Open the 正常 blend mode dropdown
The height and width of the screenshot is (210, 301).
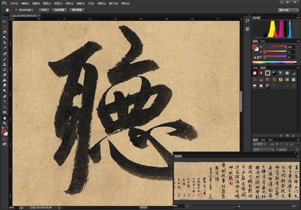pos(264,150)
